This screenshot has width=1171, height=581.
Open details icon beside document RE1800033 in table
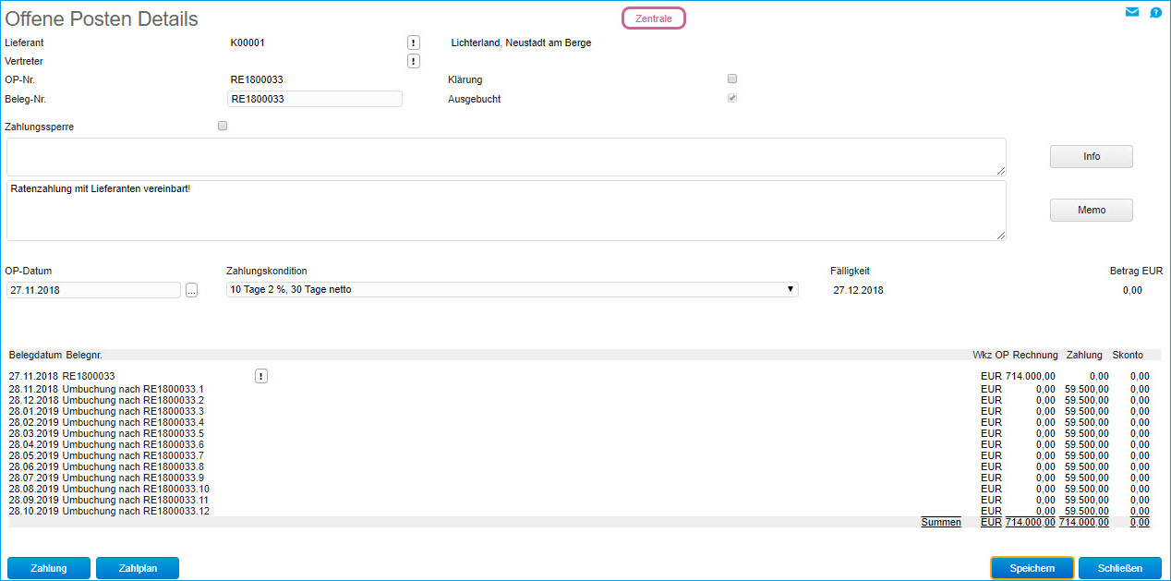click(260, 376)
